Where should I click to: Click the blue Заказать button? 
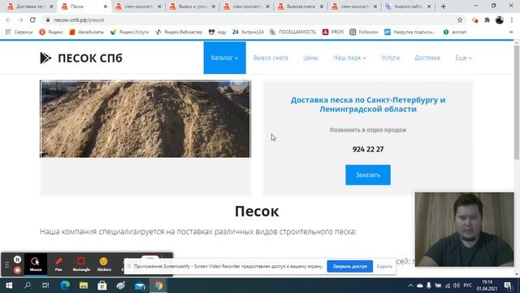tap(368, 175)
